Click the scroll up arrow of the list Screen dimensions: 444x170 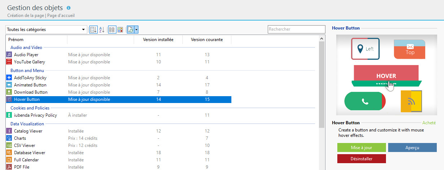click(321, 38)
